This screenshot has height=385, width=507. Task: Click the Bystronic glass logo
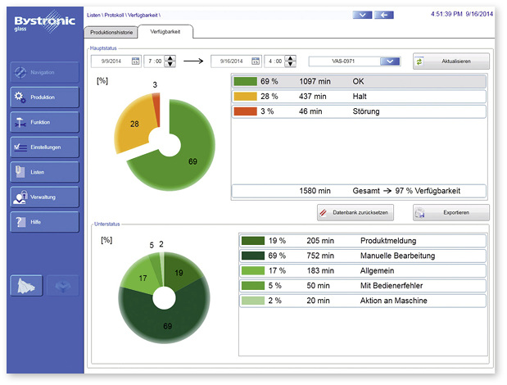tap(44, 22)
